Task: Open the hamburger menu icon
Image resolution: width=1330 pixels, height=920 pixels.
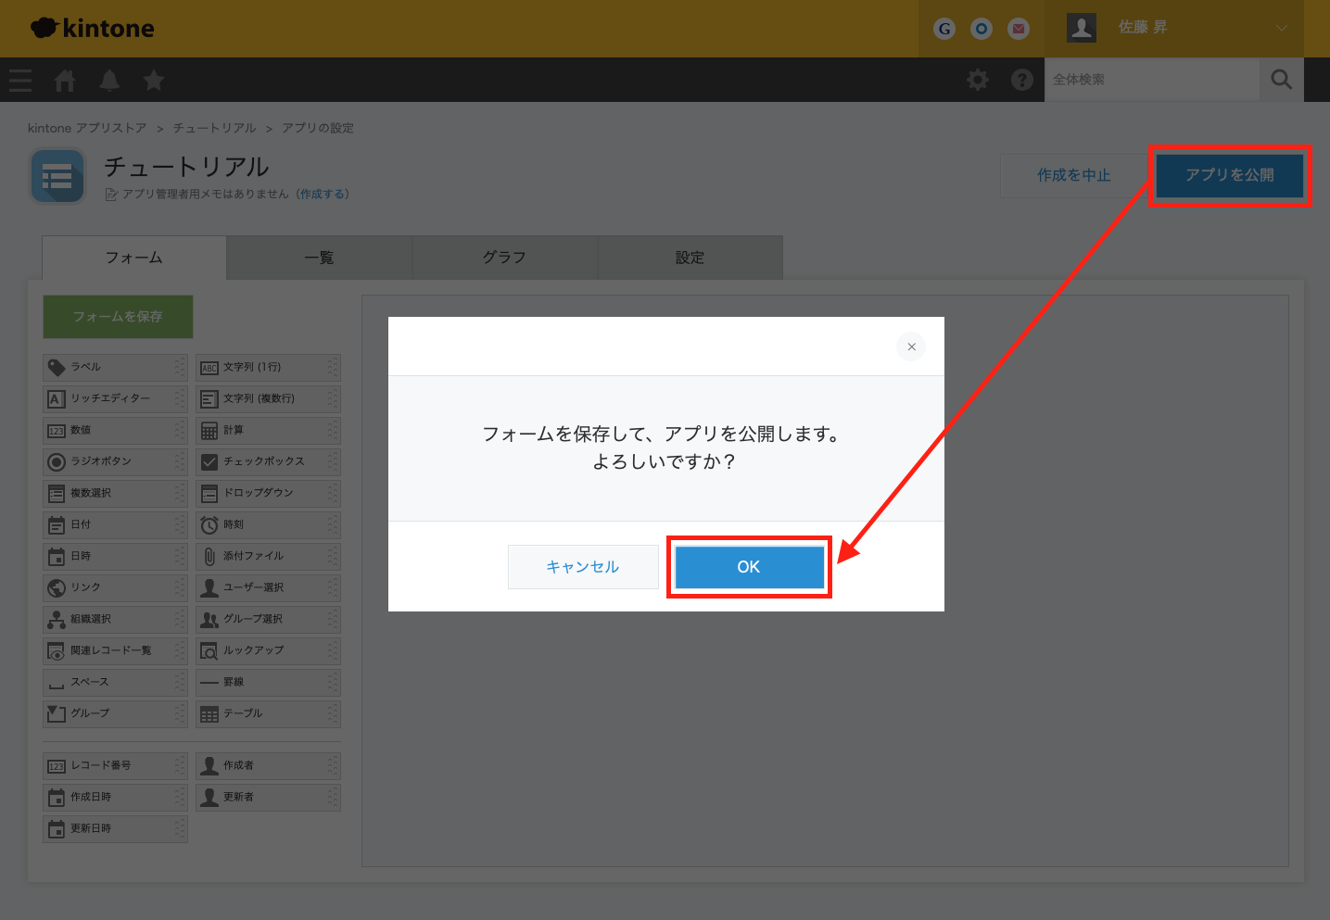Action: pyautogui.click(x=20, y=81)
